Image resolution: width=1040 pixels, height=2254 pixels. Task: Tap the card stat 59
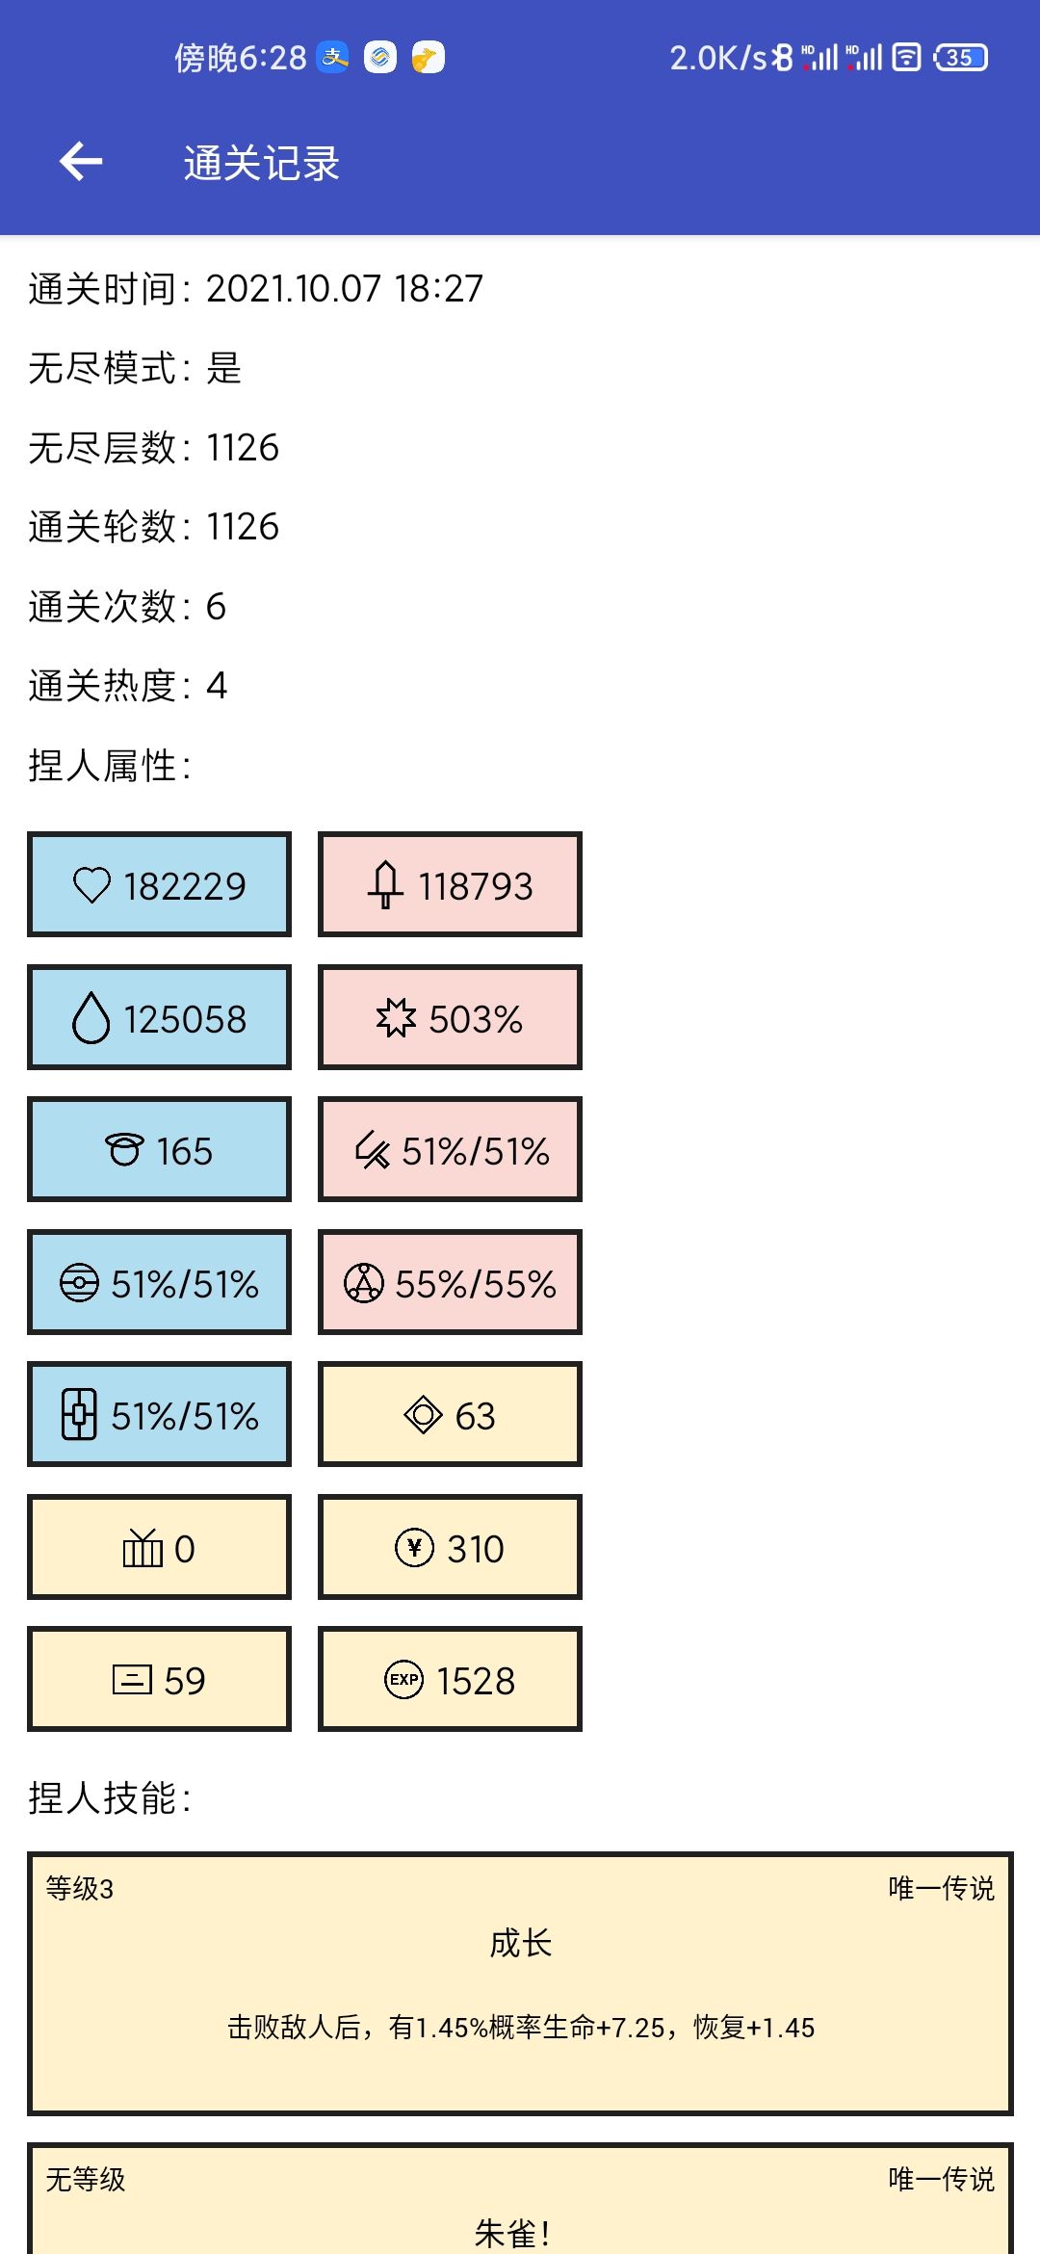[159, 1679]
